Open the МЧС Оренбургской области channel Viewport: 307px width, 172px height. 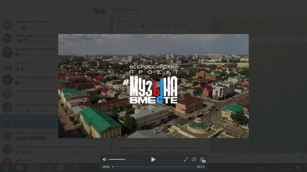point(29,136)
